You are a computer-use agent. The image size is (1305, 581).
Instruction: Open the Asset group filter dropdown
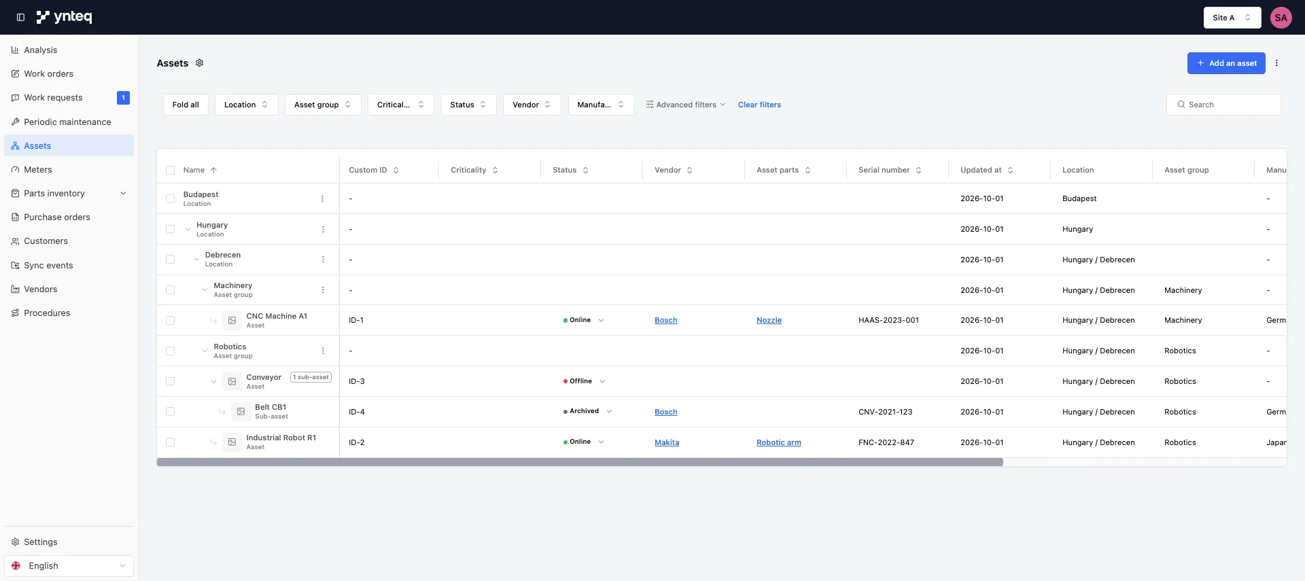[x=323, y=105]
